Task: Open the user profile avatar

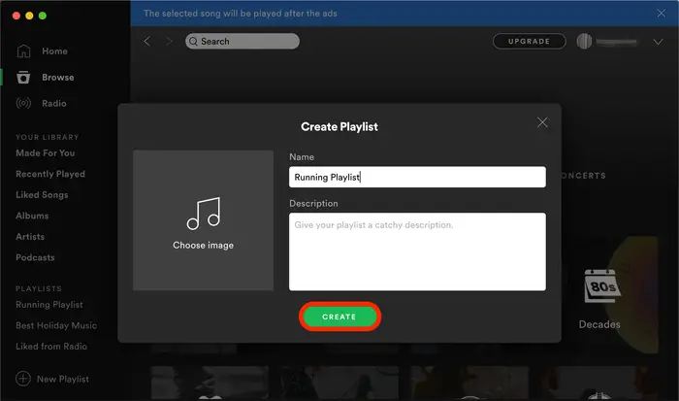Action: coord(584,41)
